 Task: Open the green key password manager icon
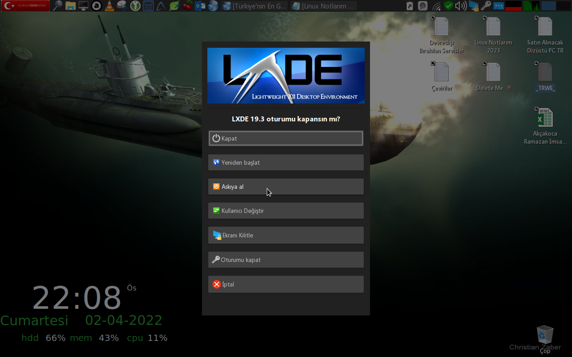(135, 6)
